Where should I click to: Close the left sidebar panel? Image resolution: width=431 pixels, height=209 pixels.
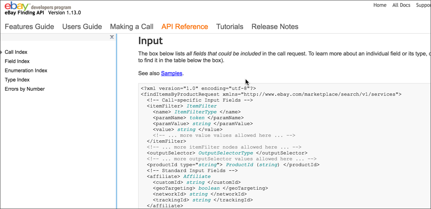point(112,37)
